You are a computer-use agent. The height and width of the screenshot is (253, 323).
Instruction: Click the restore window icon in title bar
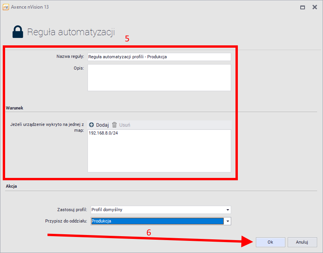pos(301,7)
